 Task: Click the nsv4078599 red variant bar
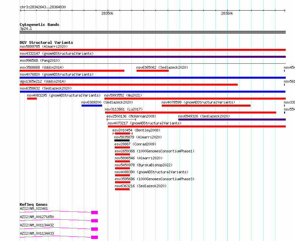pos(206,106)
